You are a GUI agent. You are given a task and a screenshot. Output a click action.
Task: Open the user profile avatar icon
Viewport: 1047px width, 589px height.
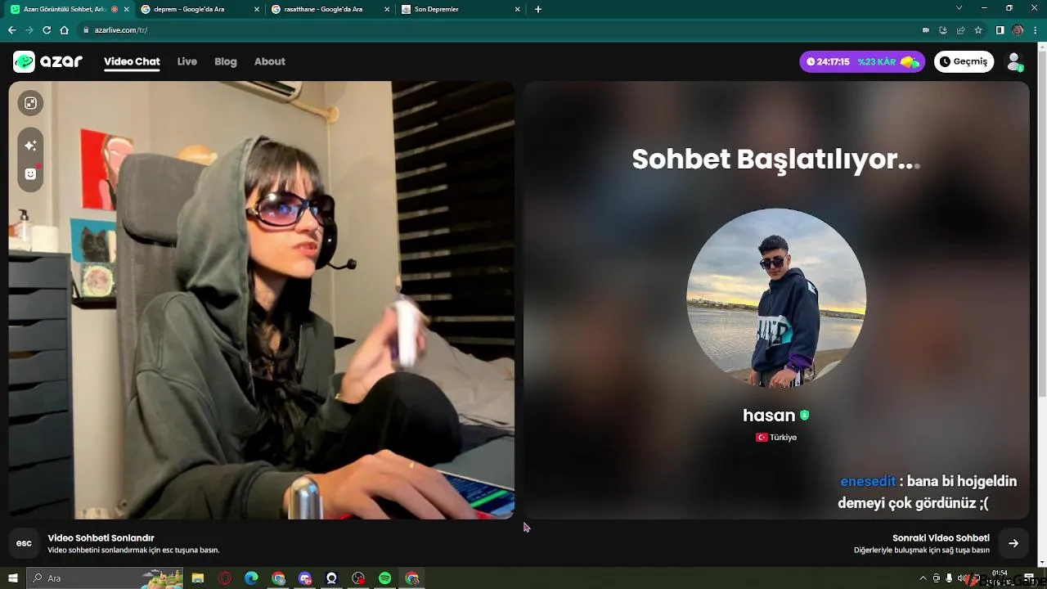pyautogui.click(x=1014, y=61)
